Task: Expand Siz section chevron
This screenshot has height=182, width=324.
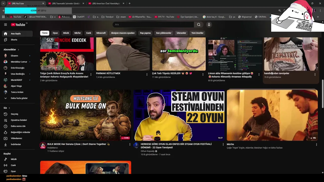Action: [x=9, y=108]
